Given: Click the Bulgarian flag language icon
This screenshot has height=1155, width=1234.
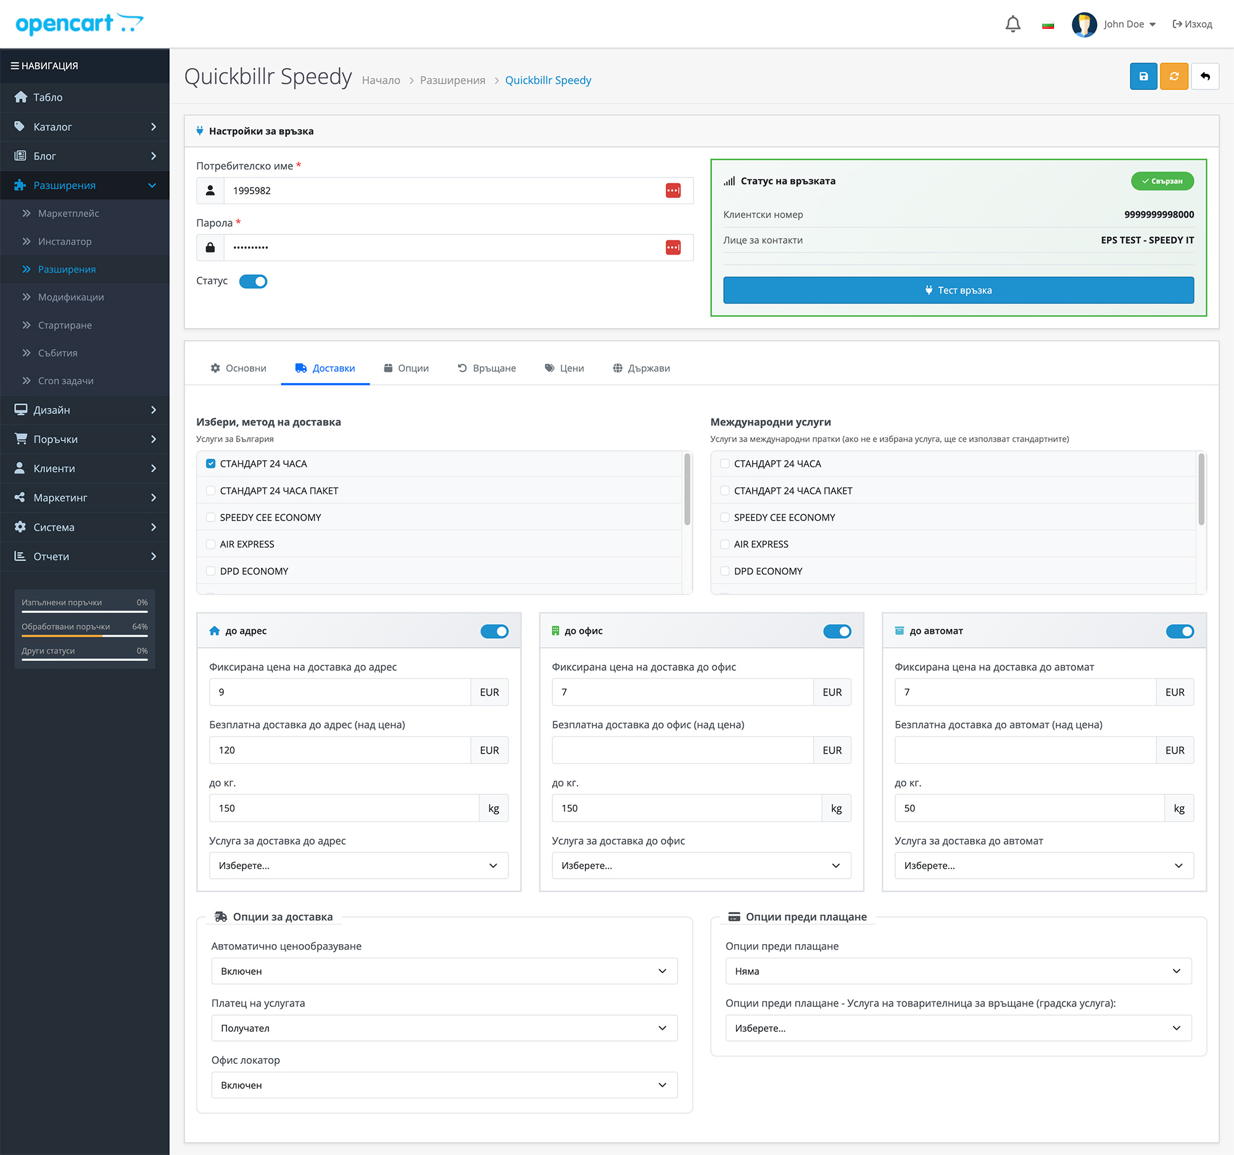Looking at the screenshot, I should (x=1048, y=25).
